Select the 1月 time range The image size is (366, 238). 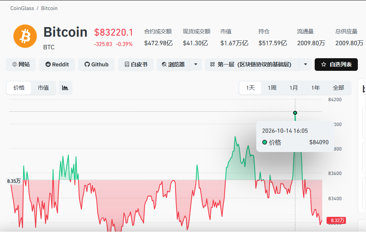pos(293,88)
